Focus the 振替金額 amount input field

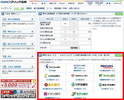[x=60, y=48]
